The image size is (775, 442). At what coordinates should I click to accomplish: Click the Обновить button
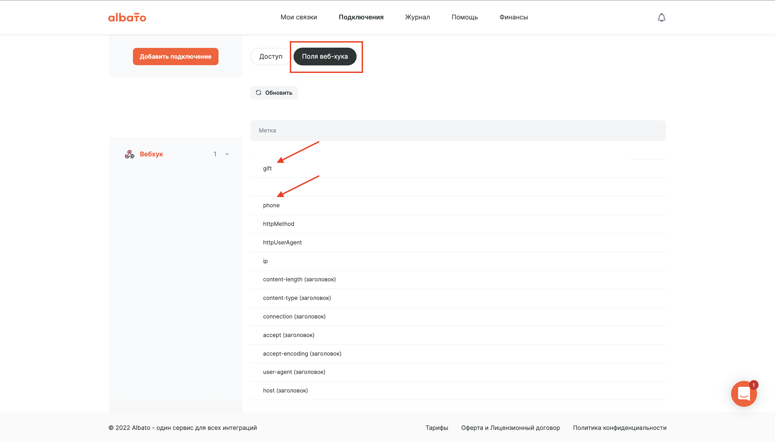click(274, 93)
